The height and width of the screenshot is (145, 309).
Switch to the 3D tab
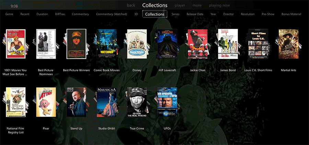[136, 14]
